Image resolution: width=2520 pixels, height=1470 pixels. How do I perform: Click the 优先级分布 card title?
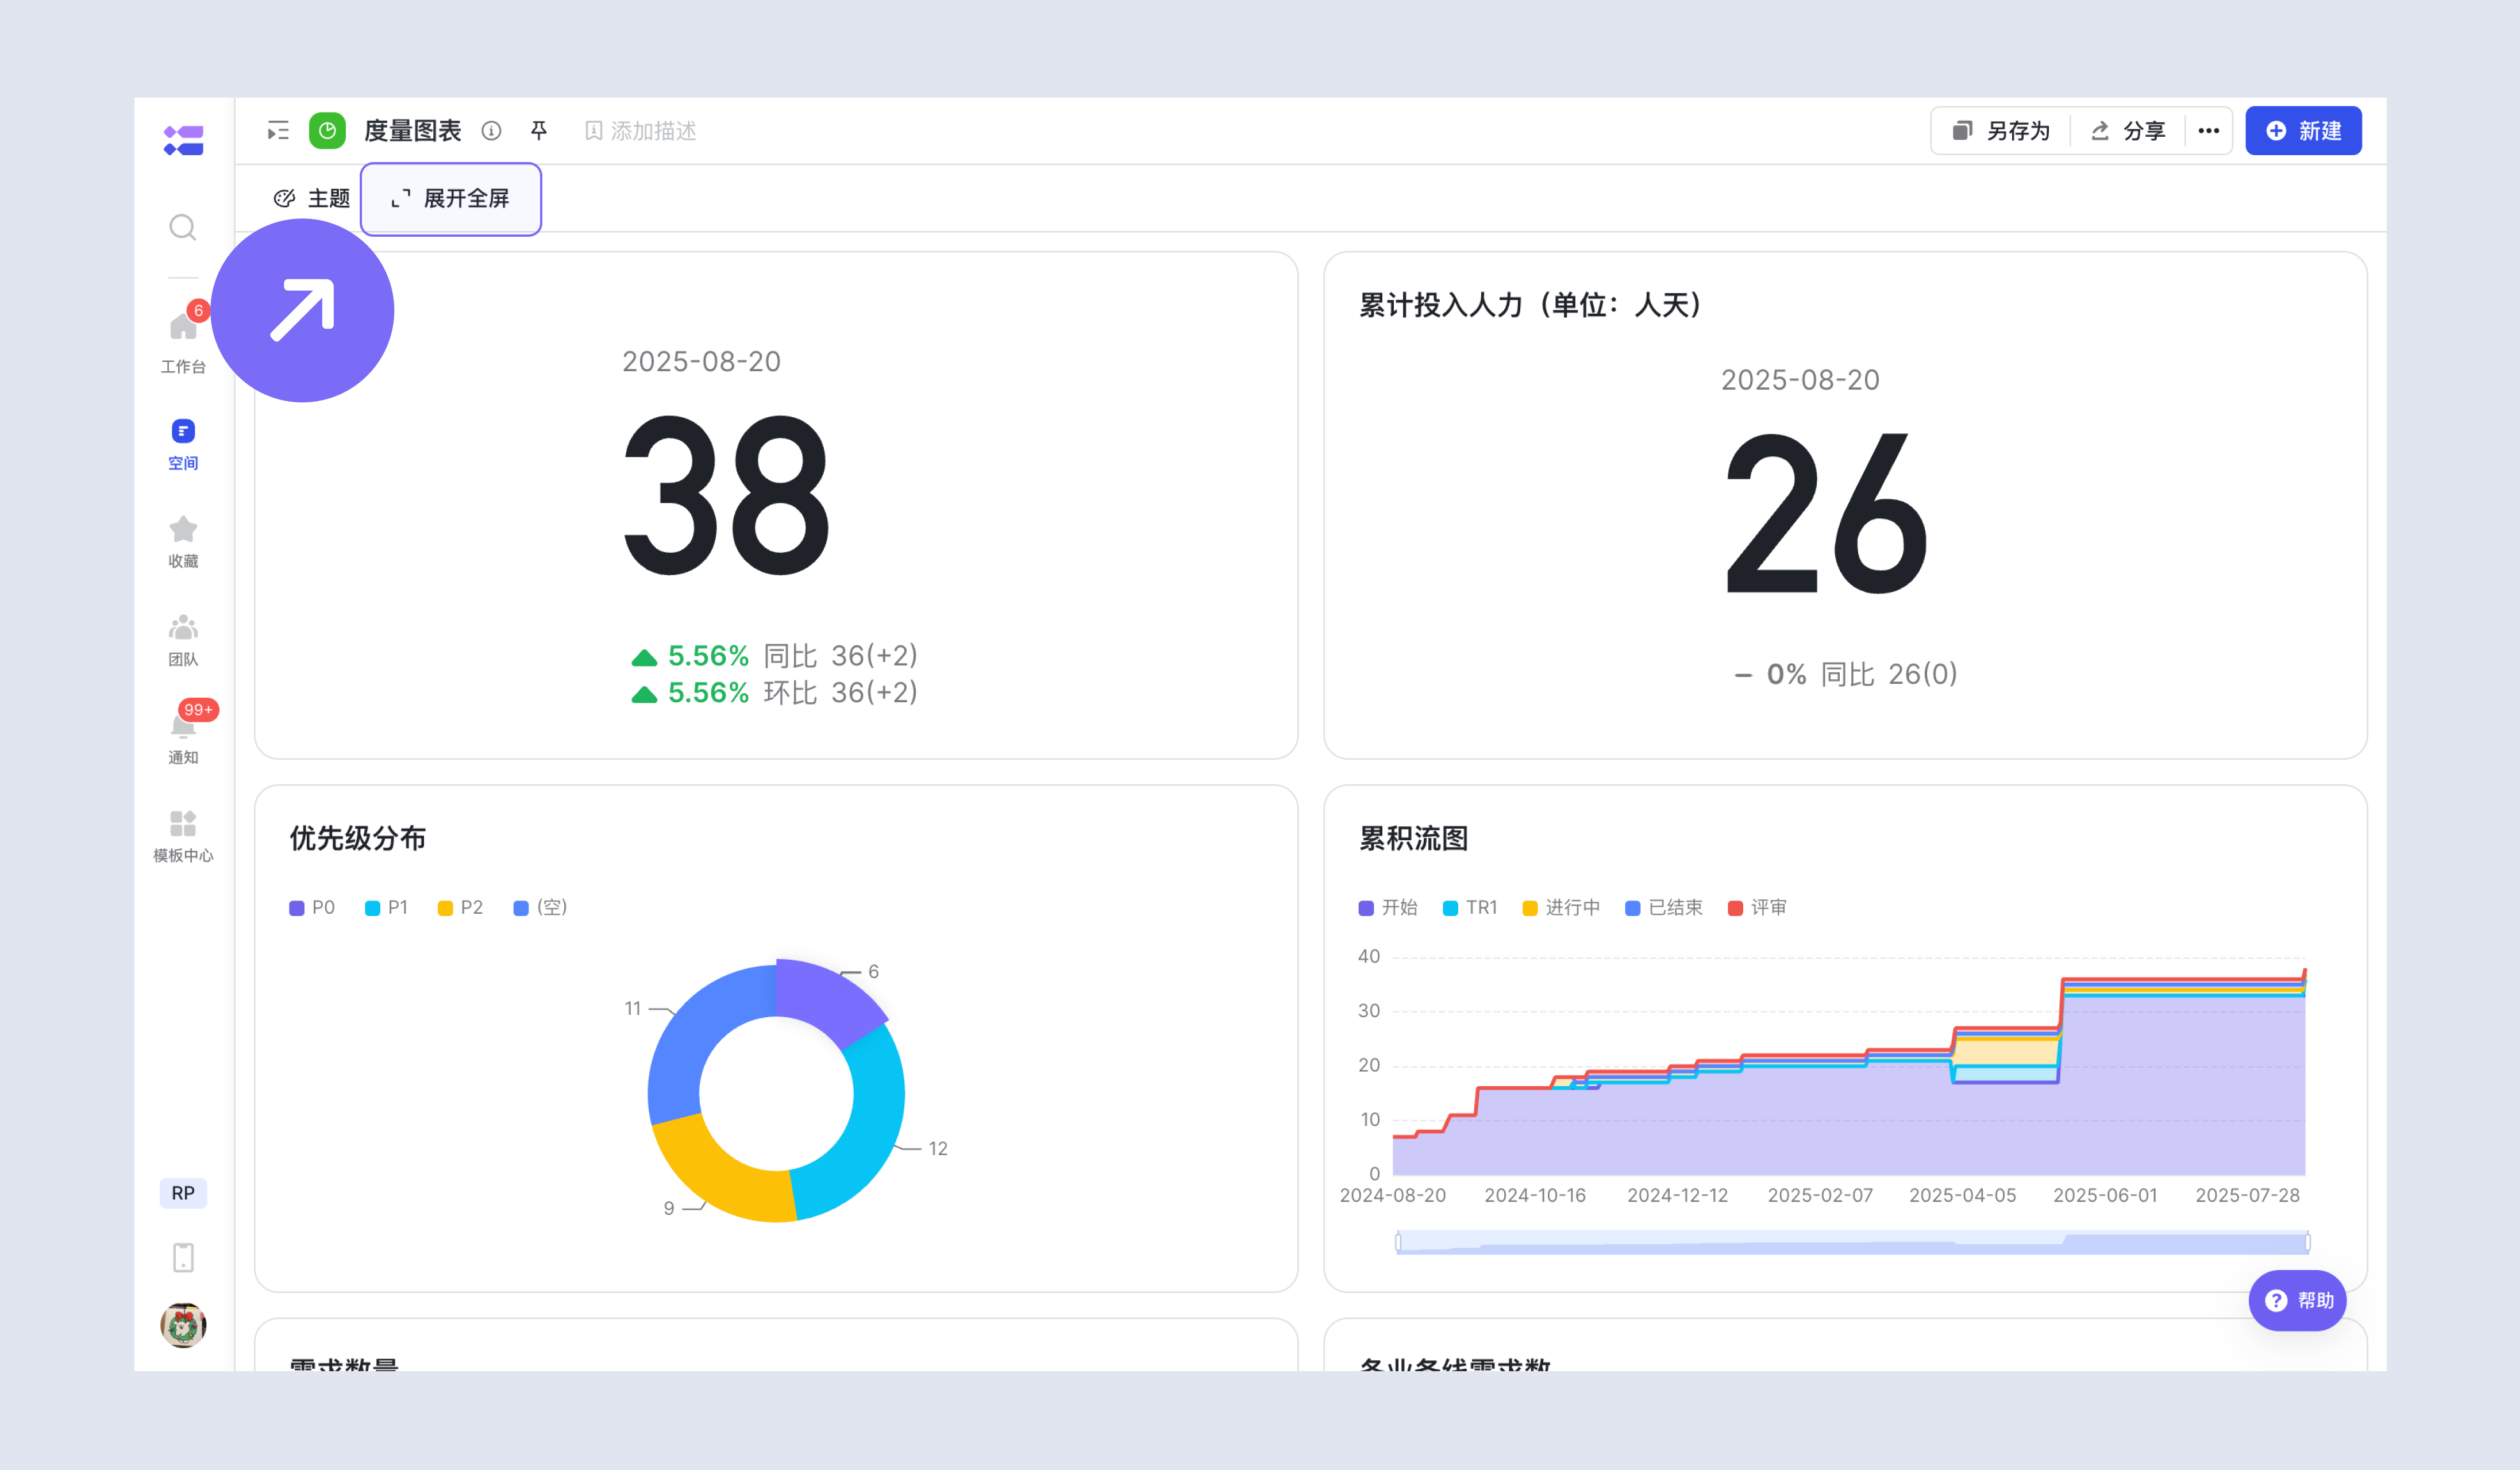358,838
